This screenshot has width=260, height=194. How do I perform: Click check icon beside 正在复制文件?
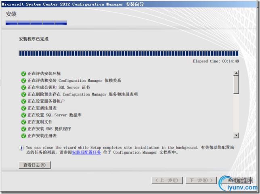click(x=23, y=122)
